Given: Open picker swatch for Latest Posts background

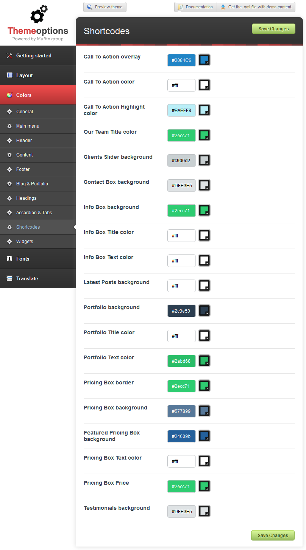Looking at the screenshot, I should [x=205, y=286].
